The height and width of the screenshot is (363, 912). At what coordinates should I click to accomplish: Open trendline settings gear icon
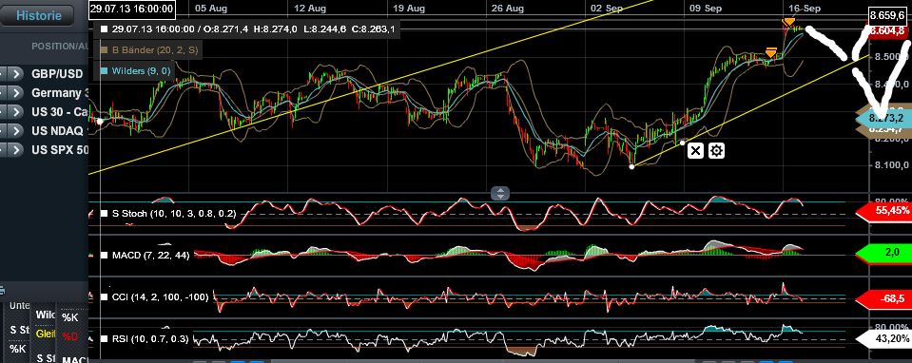(x=717, y=151)
